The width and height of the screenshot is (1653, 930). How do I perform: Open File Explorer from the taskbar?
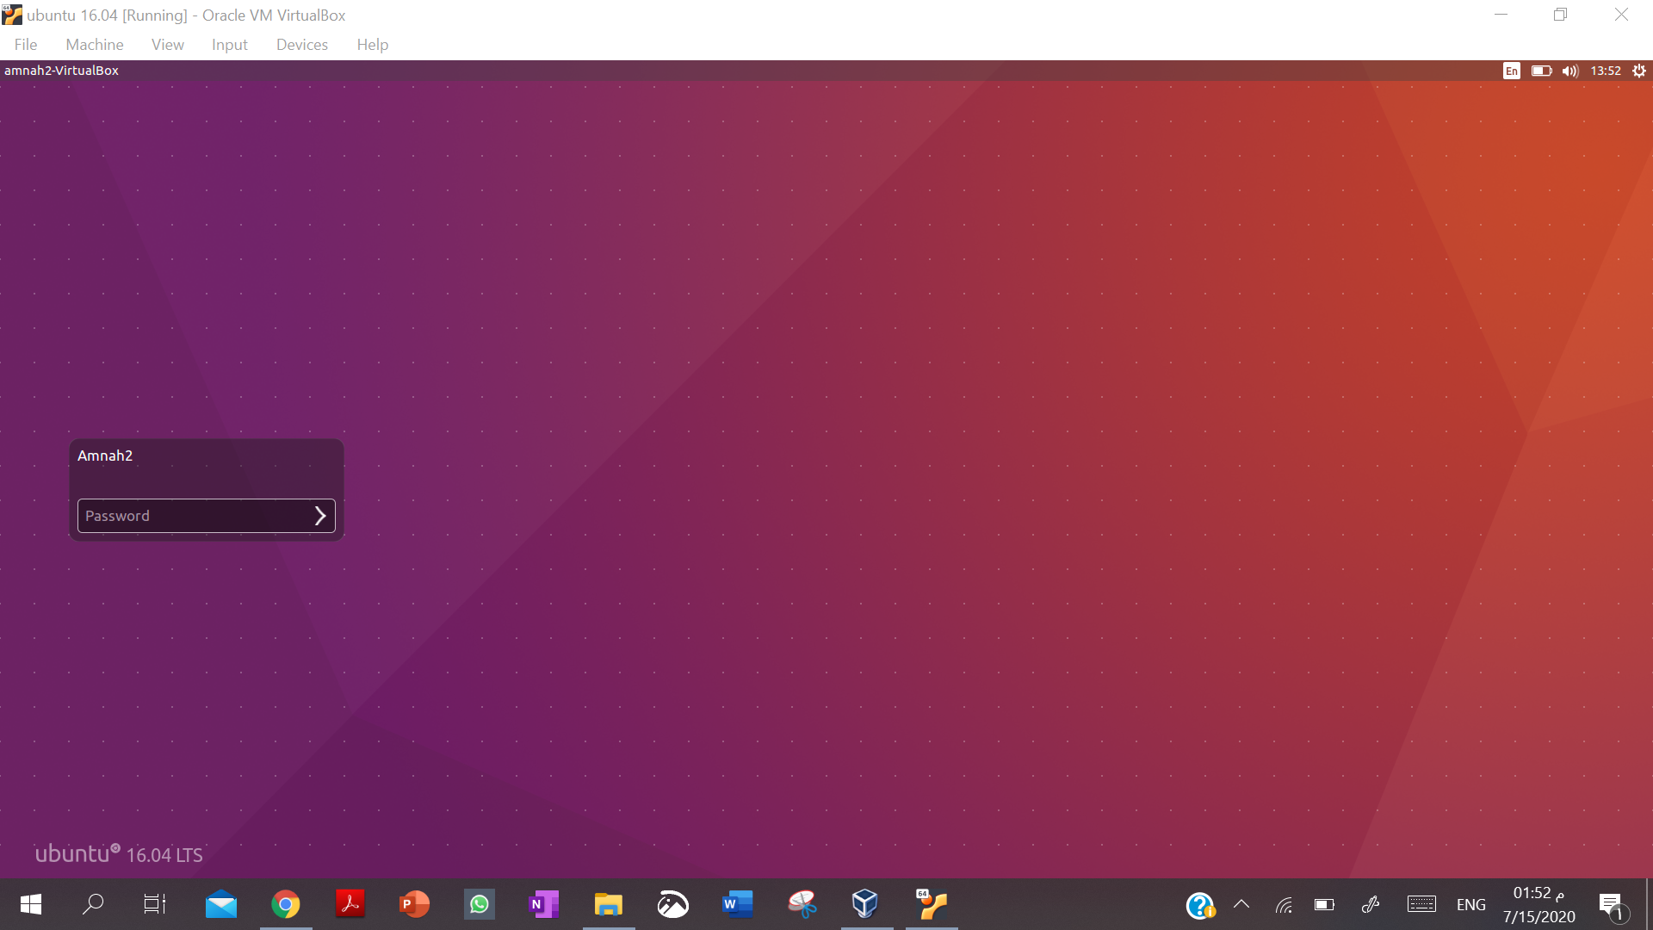(x=608, y=904)
